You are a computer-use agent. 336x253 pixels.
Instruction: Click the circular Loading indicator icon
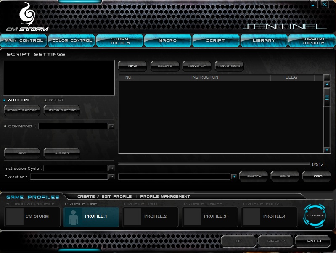pyautogui.click(x=315, y=216)
